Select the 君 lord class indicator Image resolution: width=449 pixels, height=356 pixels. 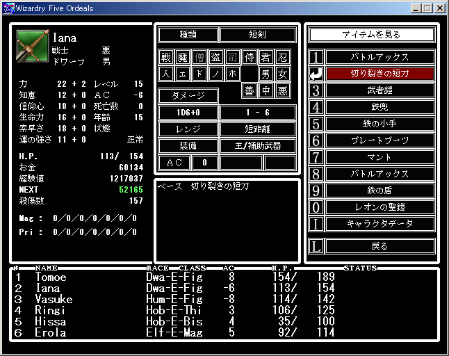266,57
